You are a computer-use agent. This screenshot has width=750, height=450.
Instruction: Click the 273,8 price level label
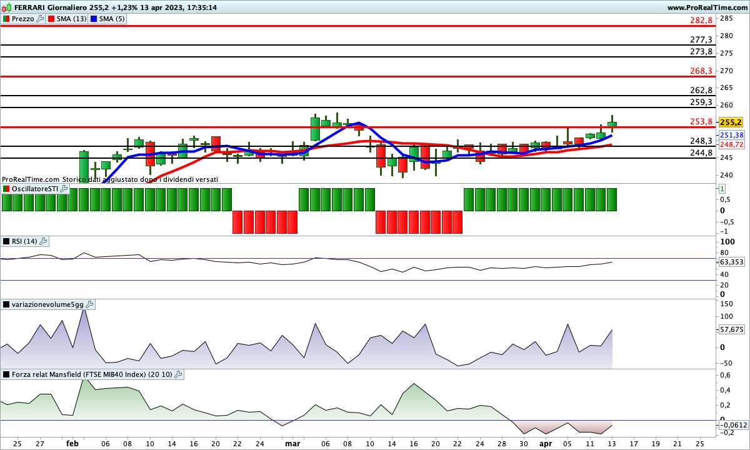pyautogui.click(x=701, y=51)
